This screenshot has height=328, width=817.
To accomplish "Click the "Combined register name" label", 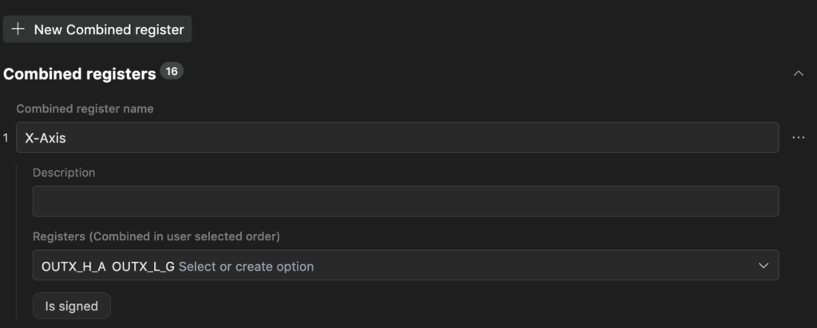I will [x=85, y=108].
